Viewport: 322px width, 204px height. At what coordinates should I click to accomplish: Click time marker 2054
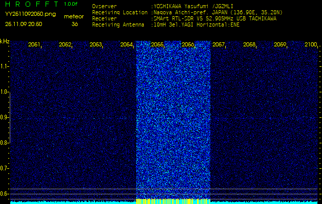(x=126, y=44)
